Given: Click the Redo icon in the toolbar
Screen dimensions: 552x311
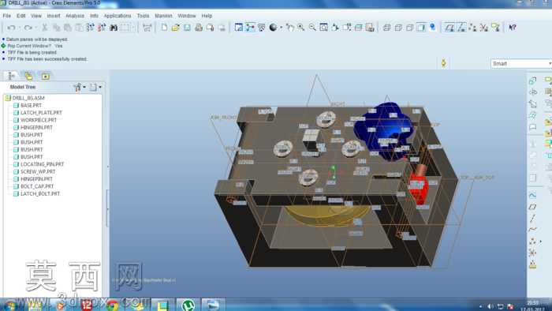Looking at the screenshot, I should (28, 28).
